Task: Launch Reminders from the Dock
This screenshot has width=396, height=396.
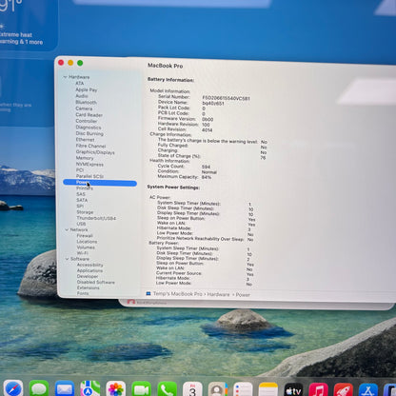Action: 243,388
